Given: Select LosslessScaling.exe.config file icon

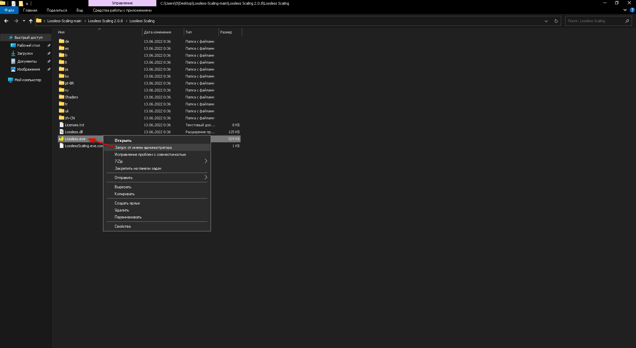Looking at the screenshot, I should 62,145.
